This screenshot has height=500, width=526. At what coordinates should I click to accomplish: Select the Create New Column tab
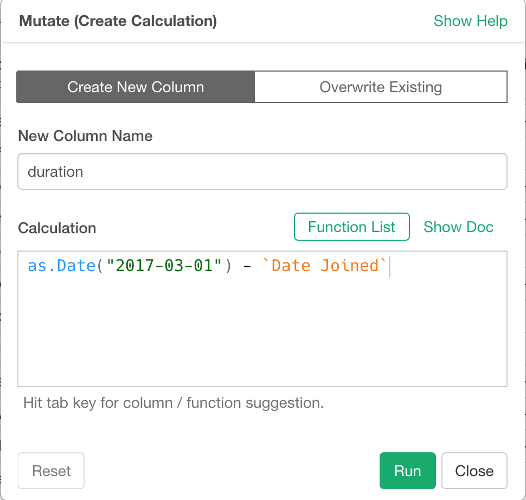pos(135,87)
